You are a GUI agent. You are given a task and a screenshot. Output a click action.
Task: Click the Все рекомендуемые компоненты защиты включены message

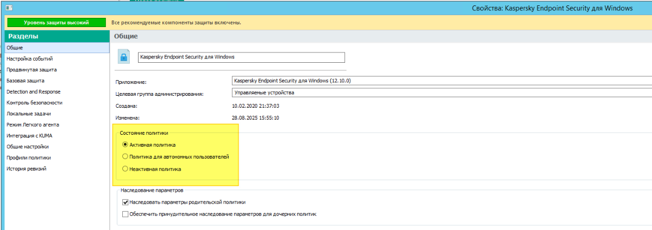tap(176, 23)
